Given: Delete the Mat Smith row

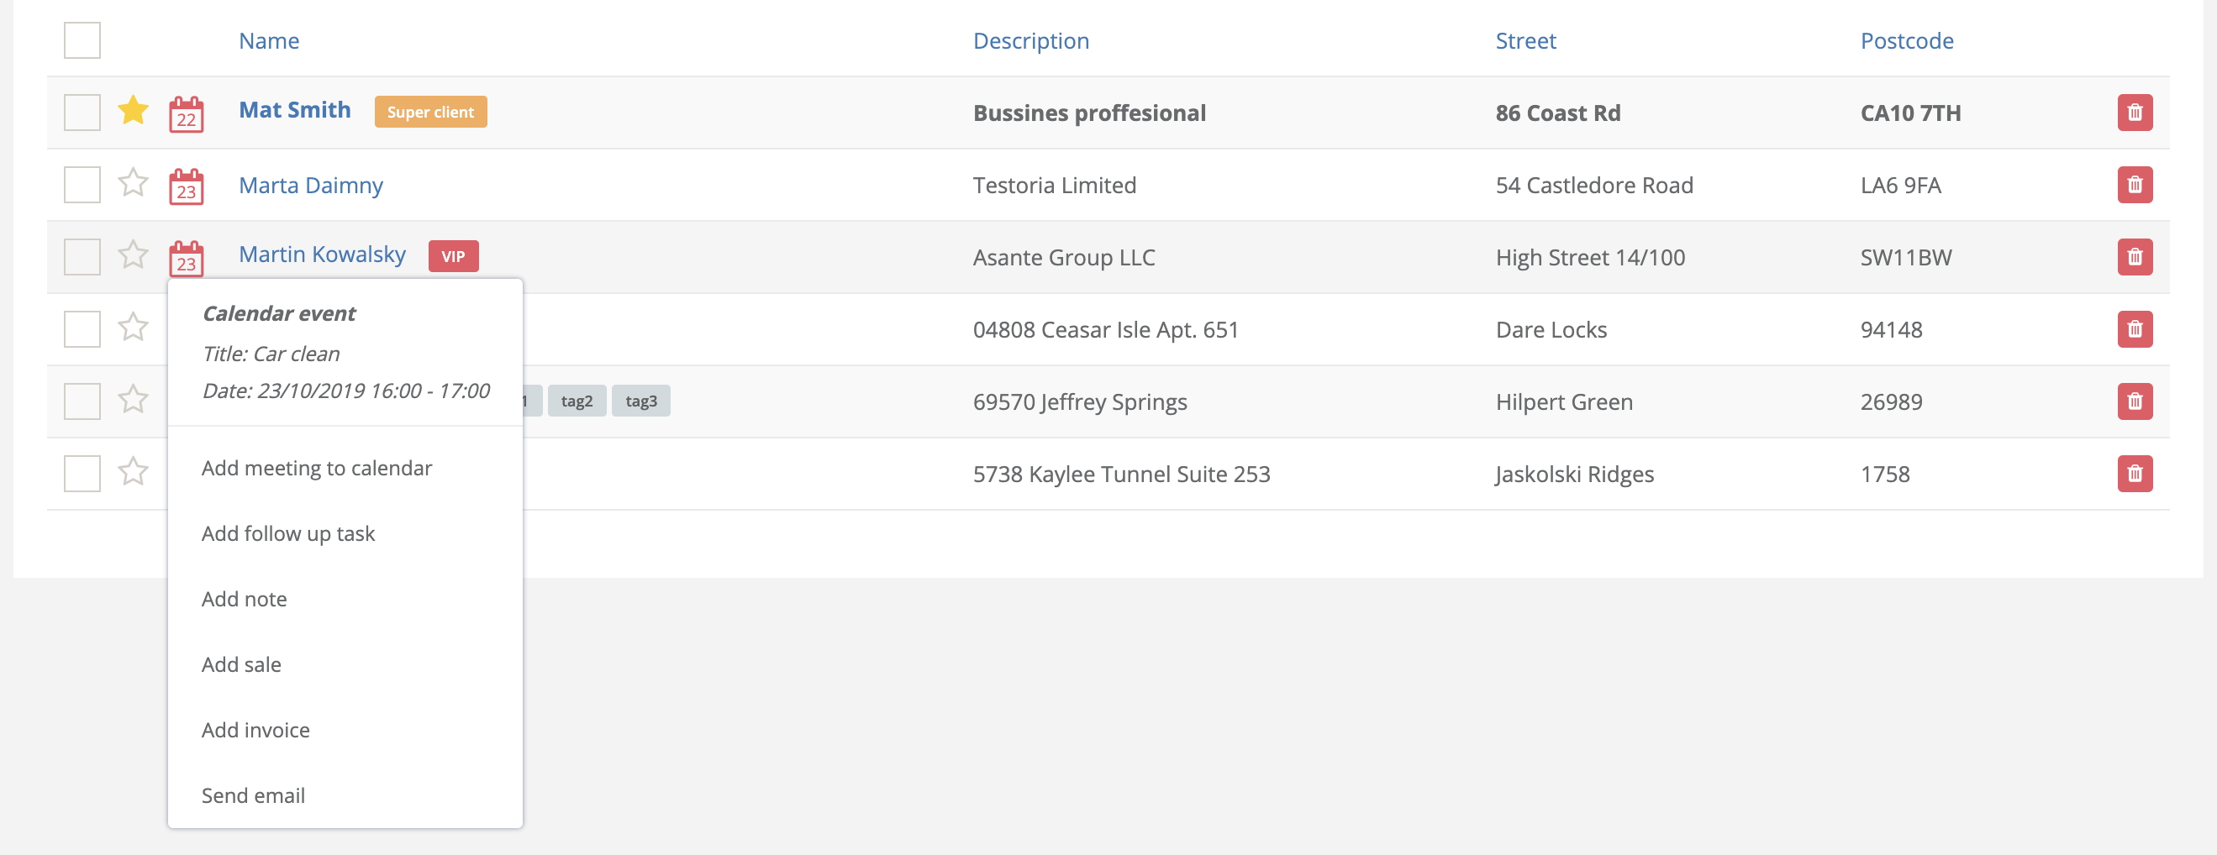Looking at the screenshot, I should tap(2135, 113).
